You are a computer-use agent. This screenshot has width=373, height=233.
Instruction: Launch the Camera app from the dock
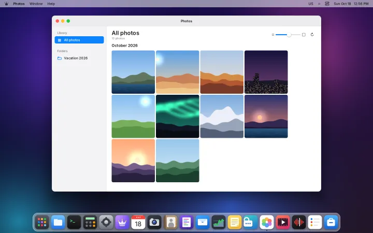coord(154,222)
